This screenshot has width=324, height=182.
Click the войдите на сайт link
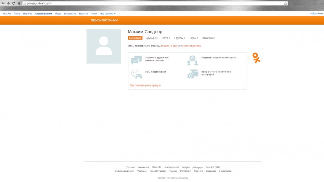pos(169,46)
